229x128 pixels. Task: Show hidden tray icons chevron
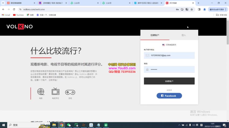point(179,125)
